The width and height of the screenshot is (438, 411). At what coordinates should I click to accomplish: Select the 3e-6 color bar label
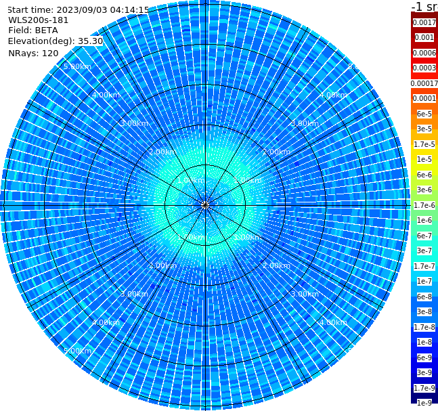click(424, 190)
